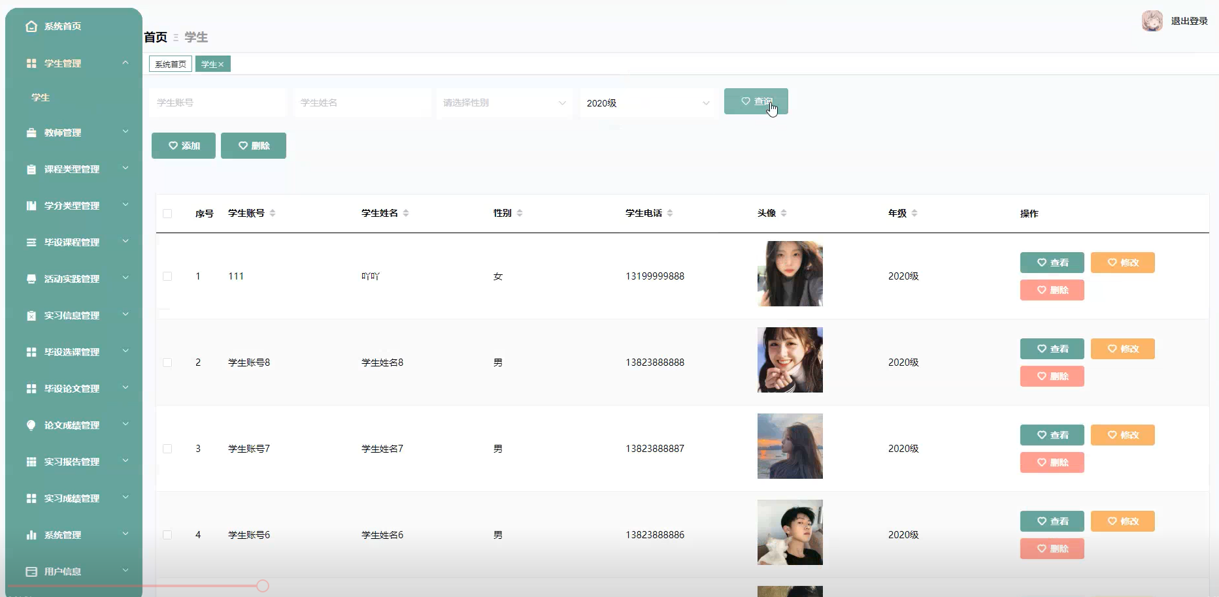Click the 添加 add button
Image resolution: width=1219 pixels, height=597 pixels.
click(184, 146)
